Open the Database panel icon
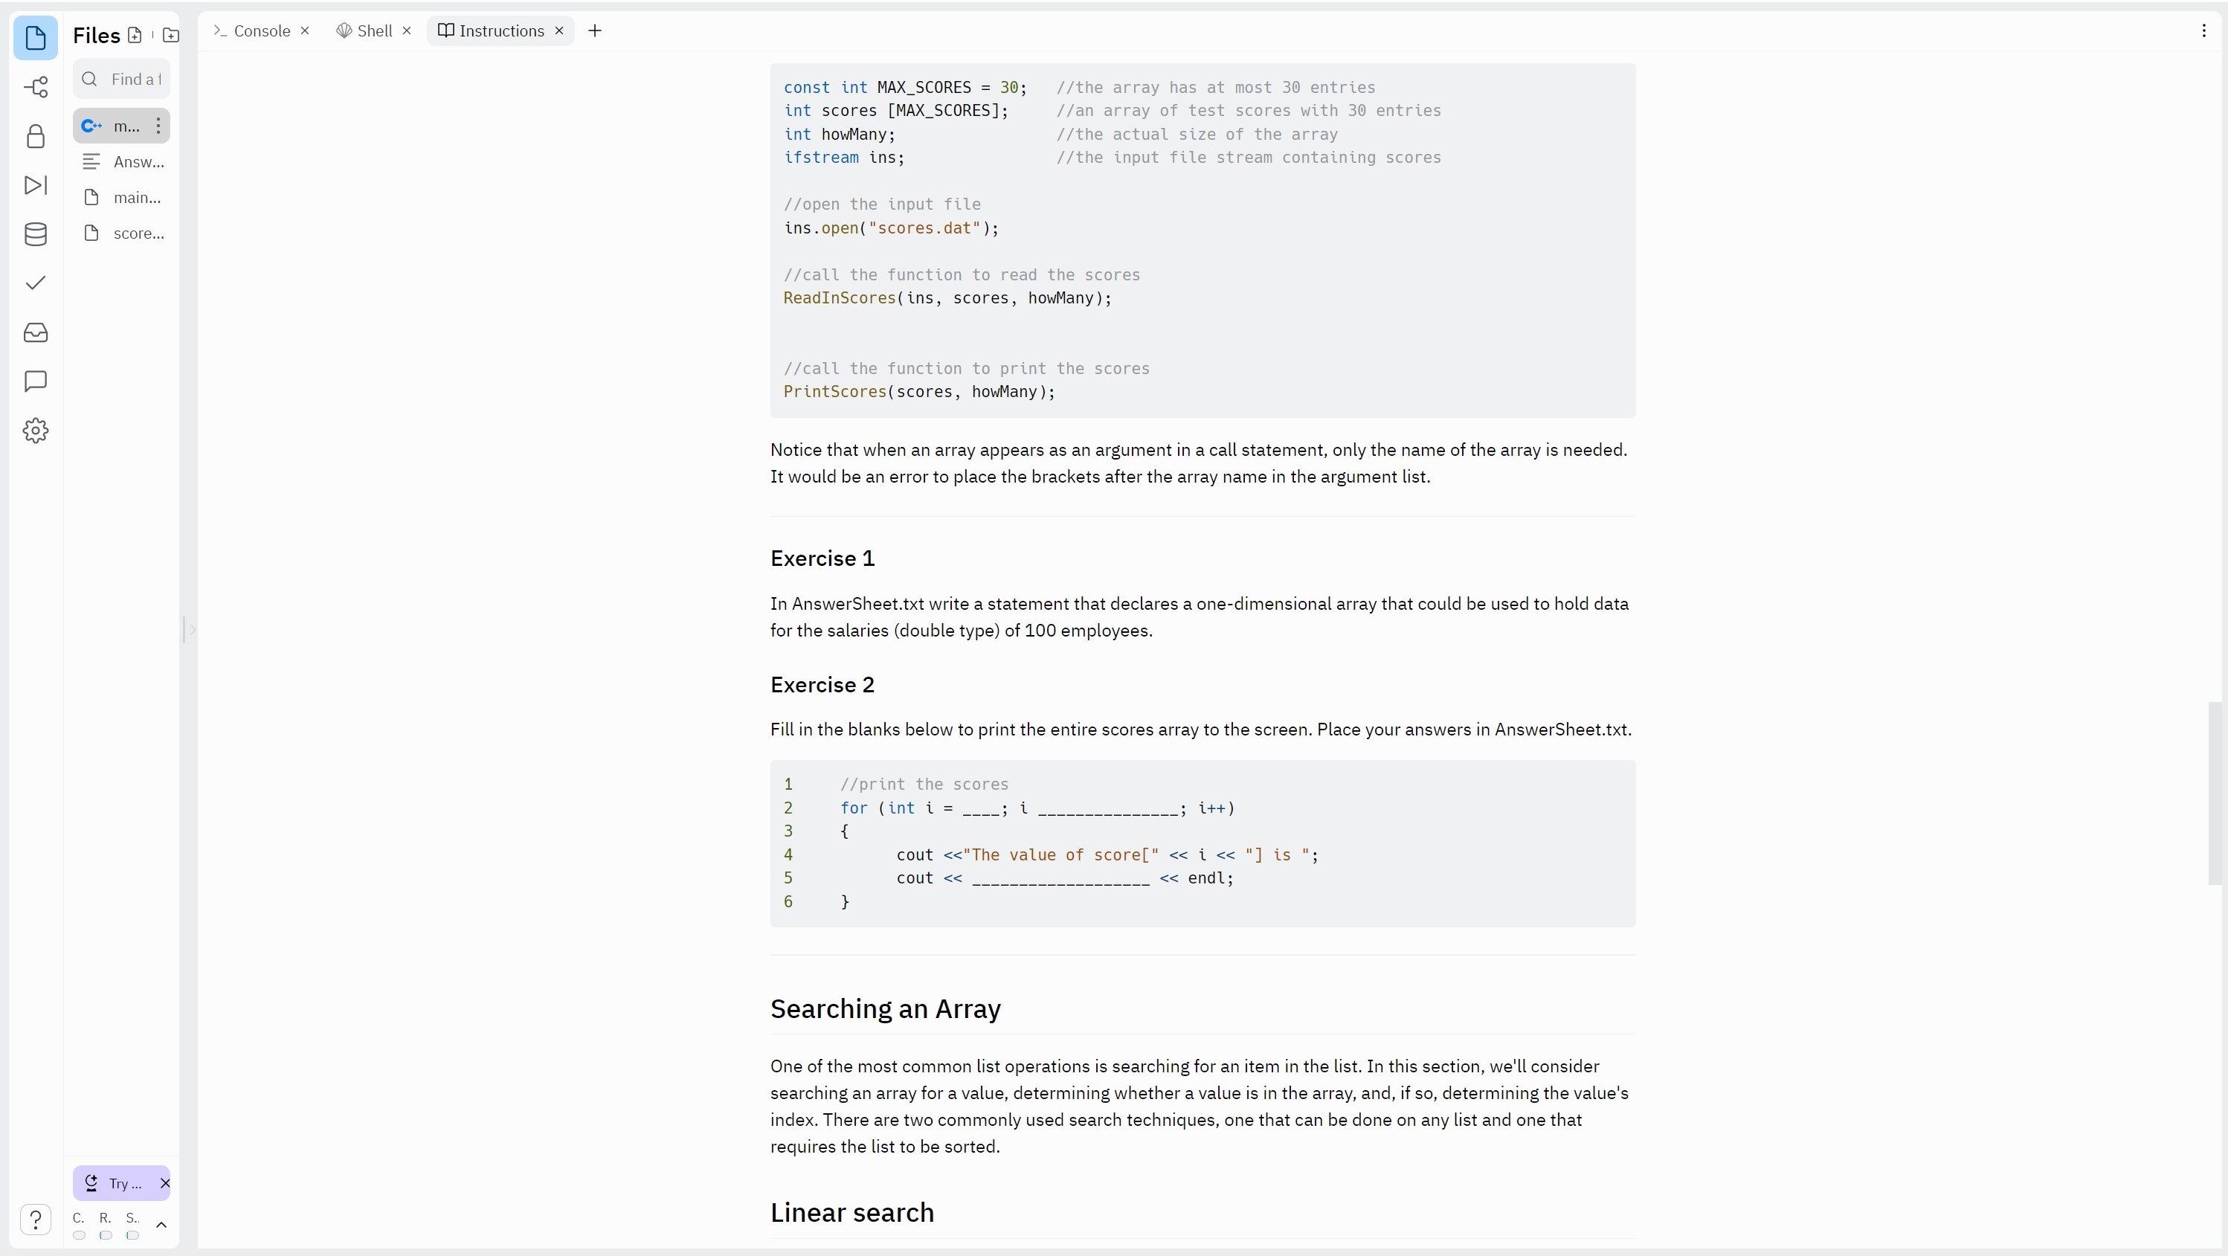2228x1256 pixels. tap(36, 234)
